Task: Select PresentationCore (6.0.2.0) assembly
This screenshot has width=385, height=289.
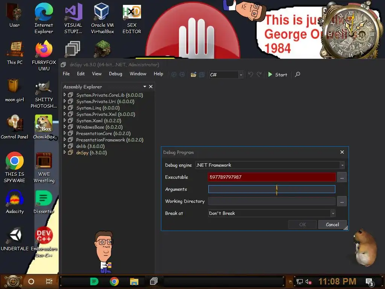Action: point(103,134)
